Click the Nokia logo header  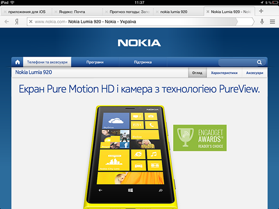(139, 43)
